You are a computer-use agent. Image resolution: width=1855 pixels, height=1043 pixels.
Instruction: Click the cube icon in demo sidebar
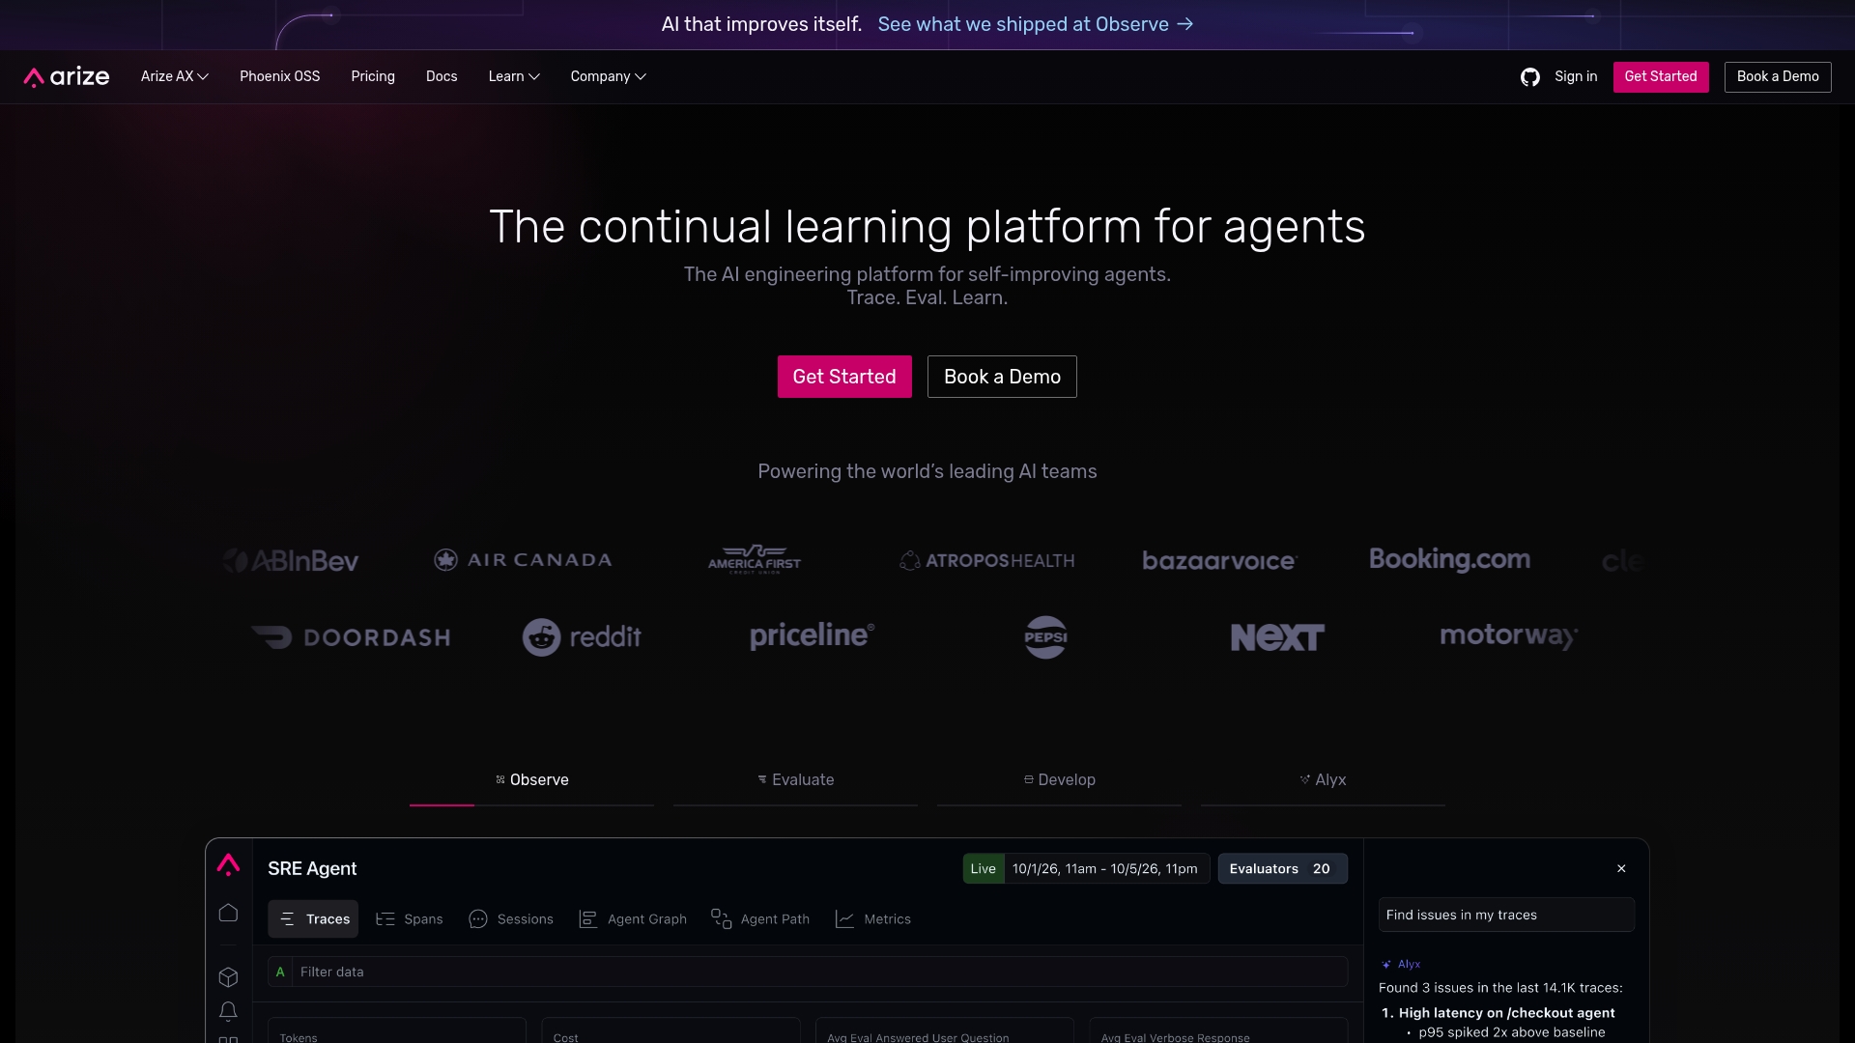tap(228, 977)
